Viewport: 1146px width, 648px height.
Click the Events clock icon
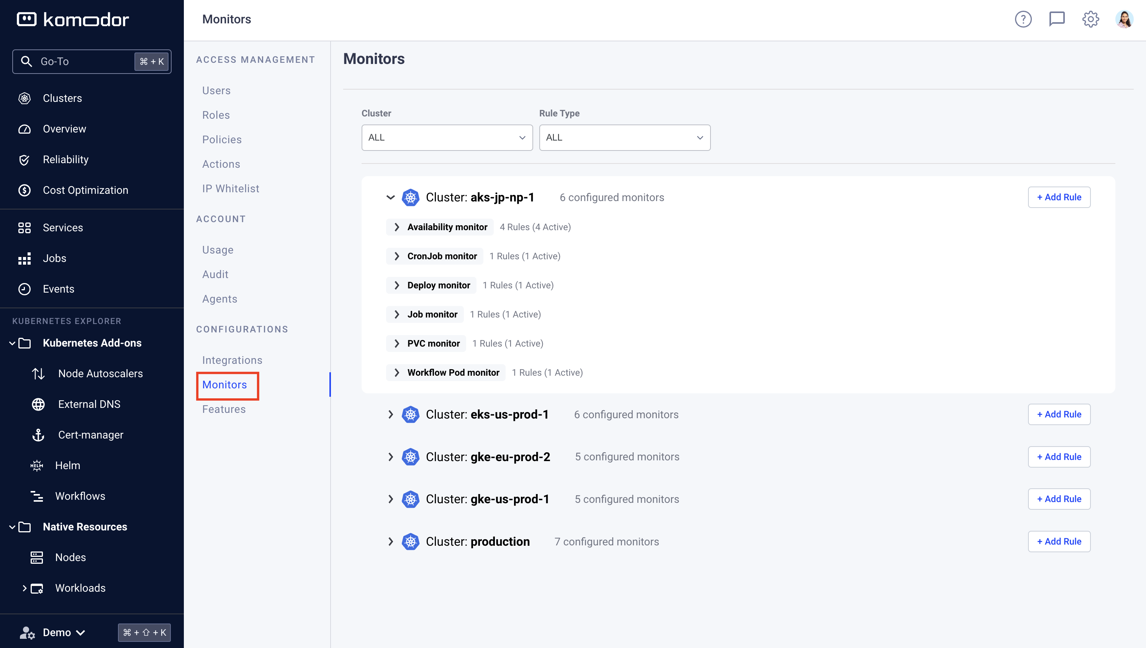point(25,289)
